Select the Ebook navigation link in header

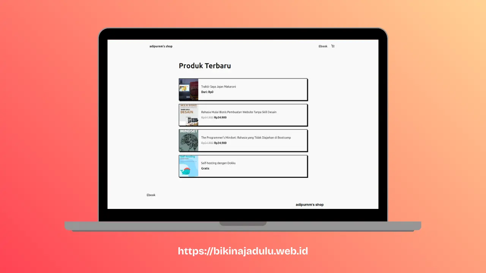click(x=323, y=46)
